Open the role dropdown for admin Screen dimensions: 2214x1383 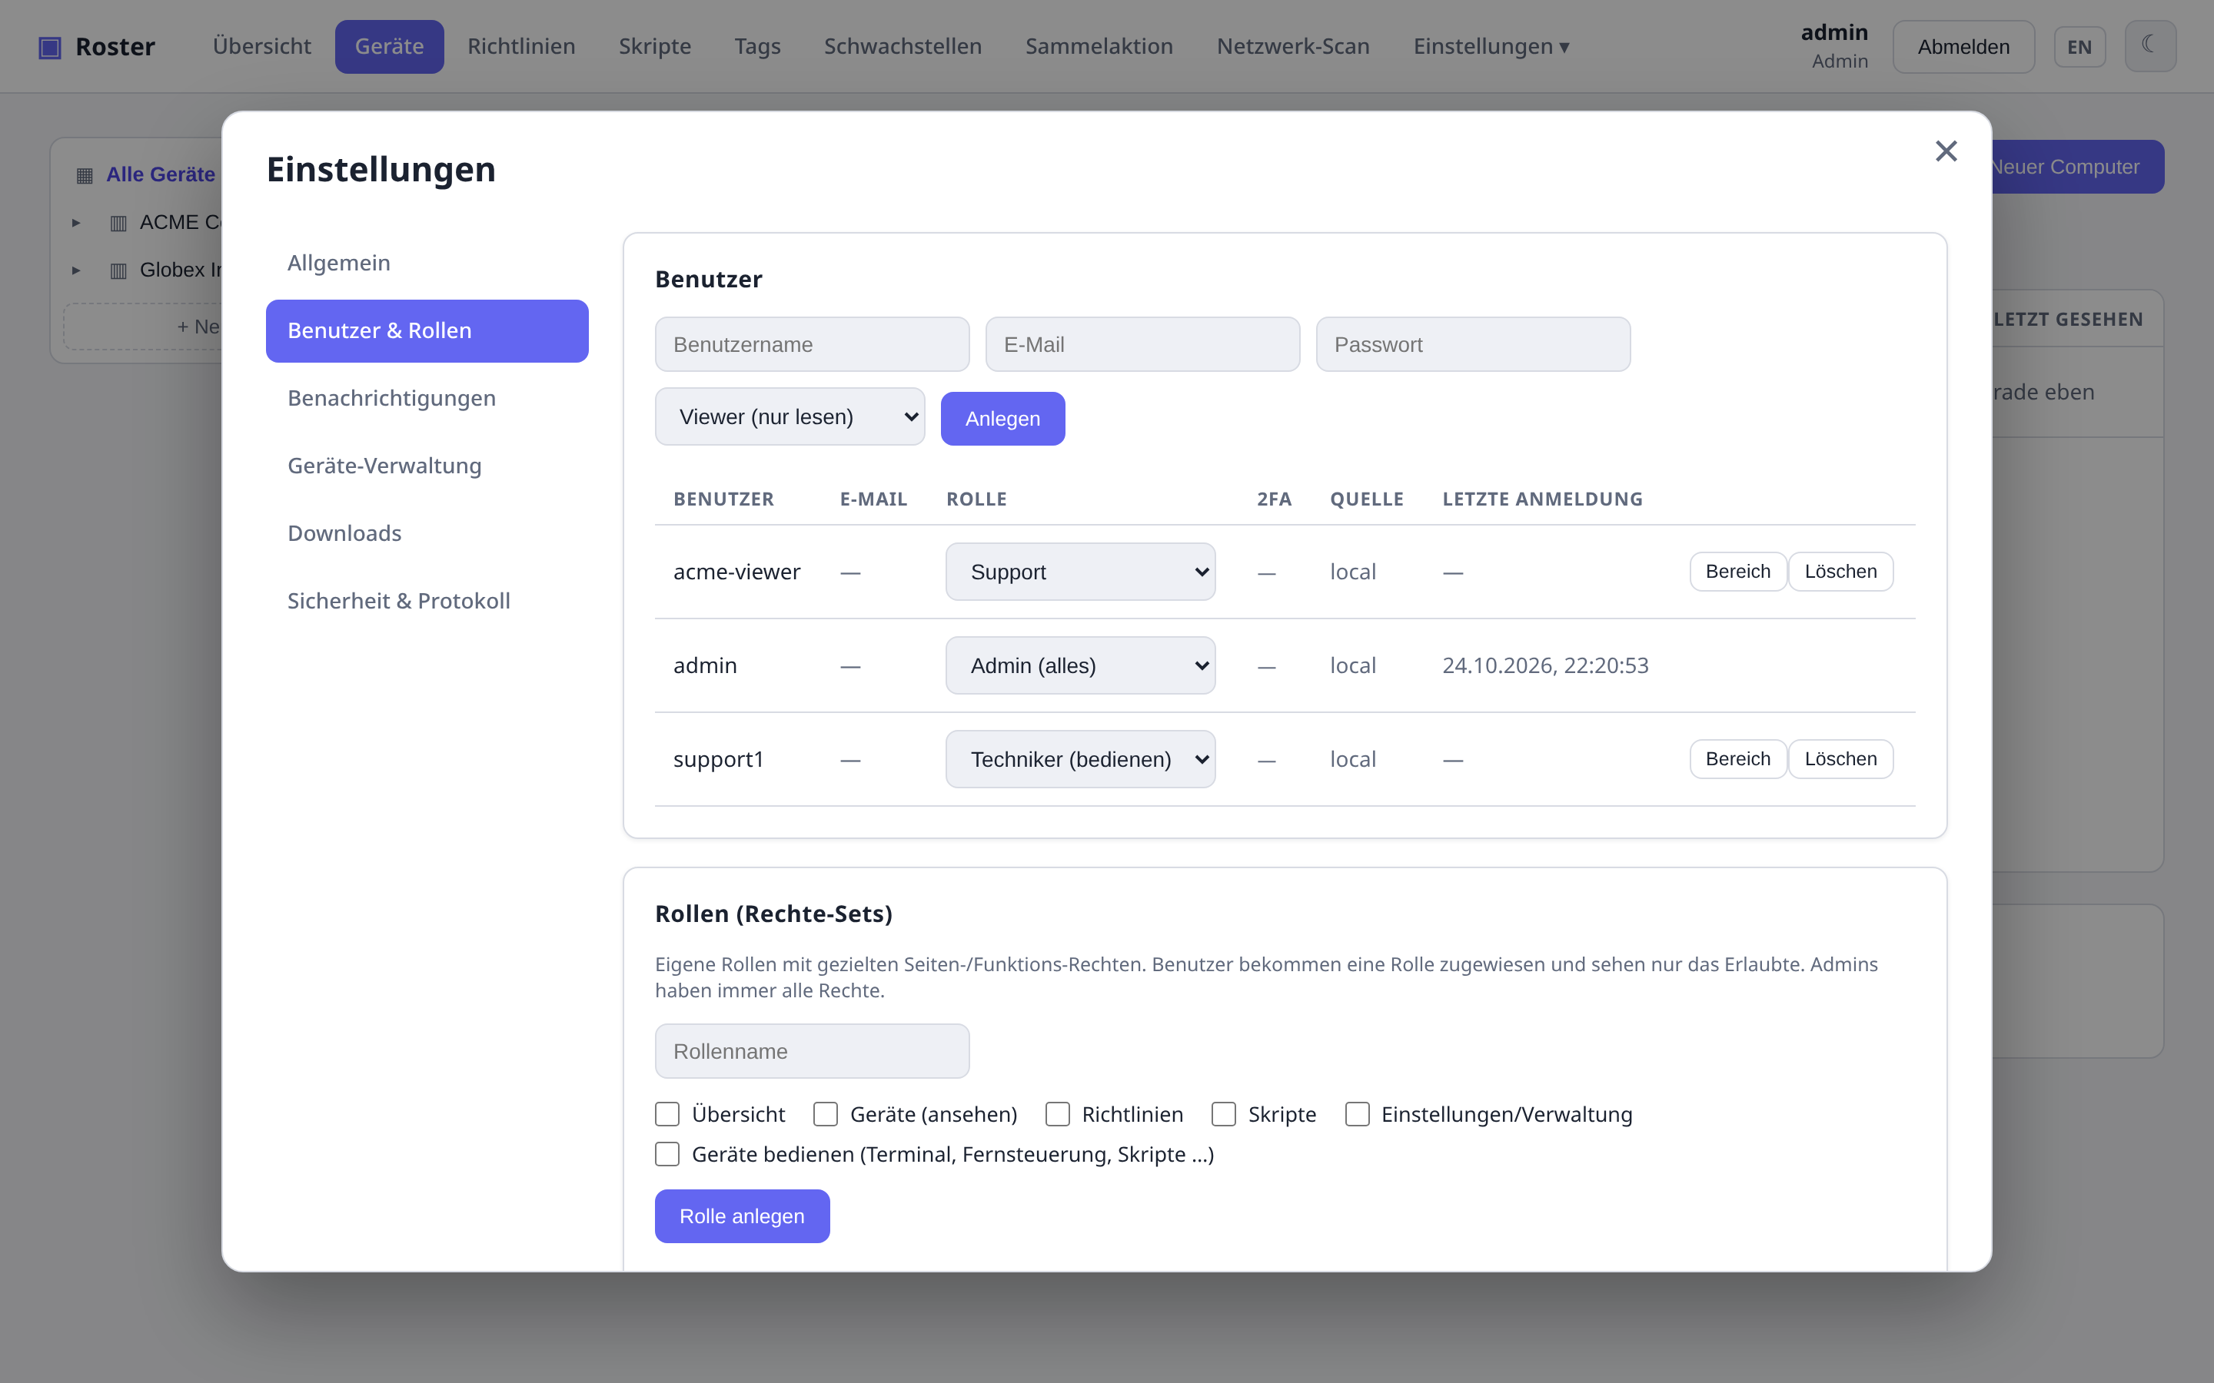point(1080,666)
